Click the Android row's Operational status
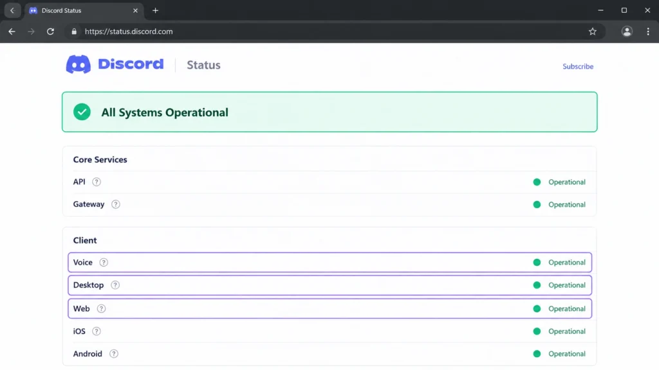The image size is (659, 370). tap(559, 354)
